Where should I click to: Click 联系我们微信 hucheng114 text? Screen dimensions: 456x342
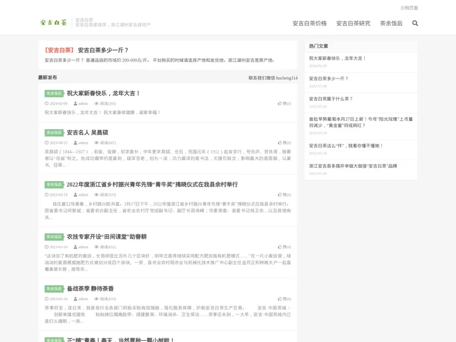pyautogui.click(x=273, y=78)
